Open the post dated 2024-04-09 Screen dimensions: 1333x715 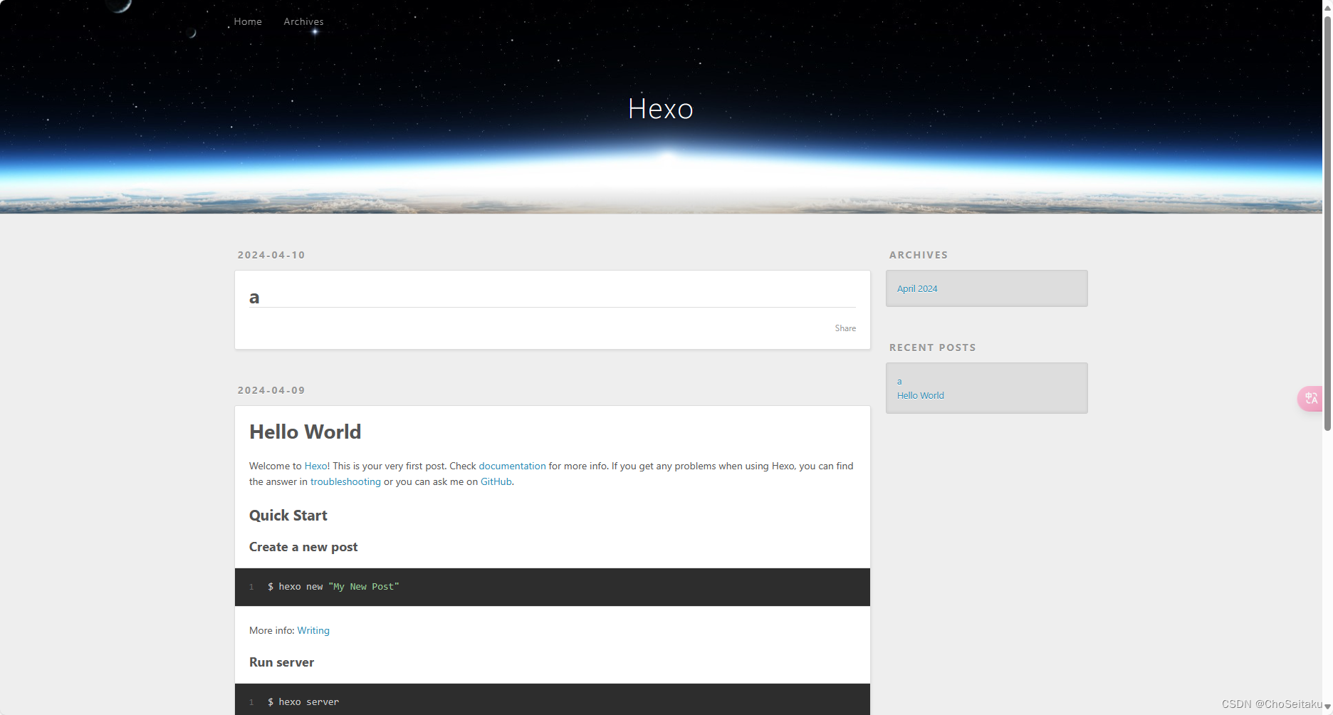click(x=271, y=390)
